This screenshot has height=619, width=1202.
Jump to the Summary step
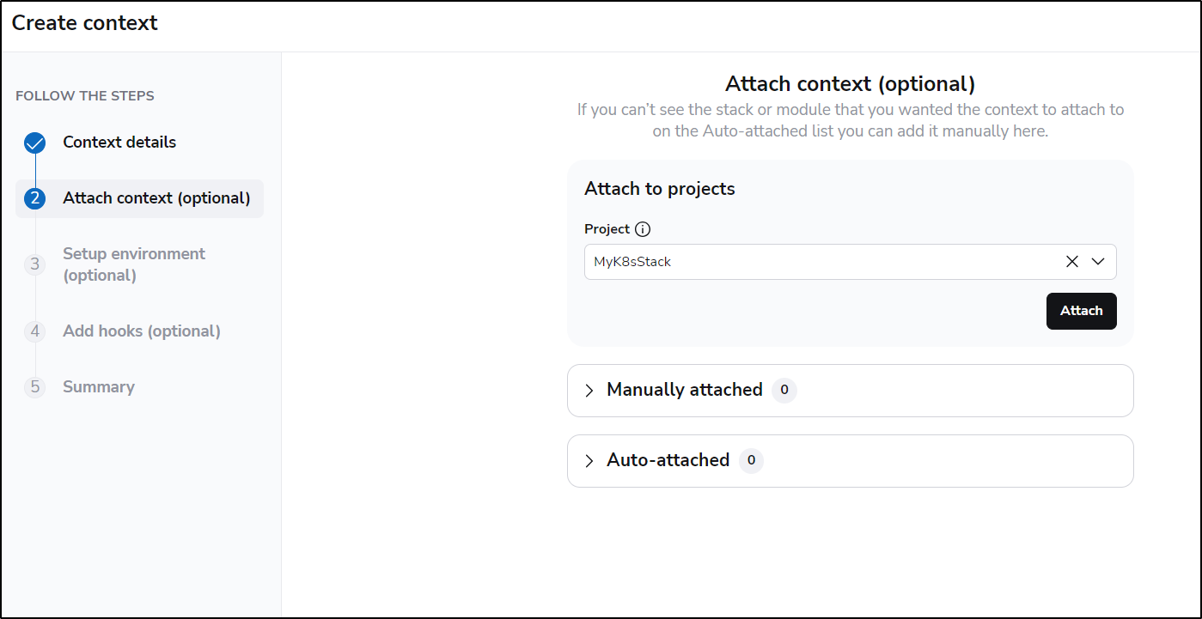pos(99,387)
